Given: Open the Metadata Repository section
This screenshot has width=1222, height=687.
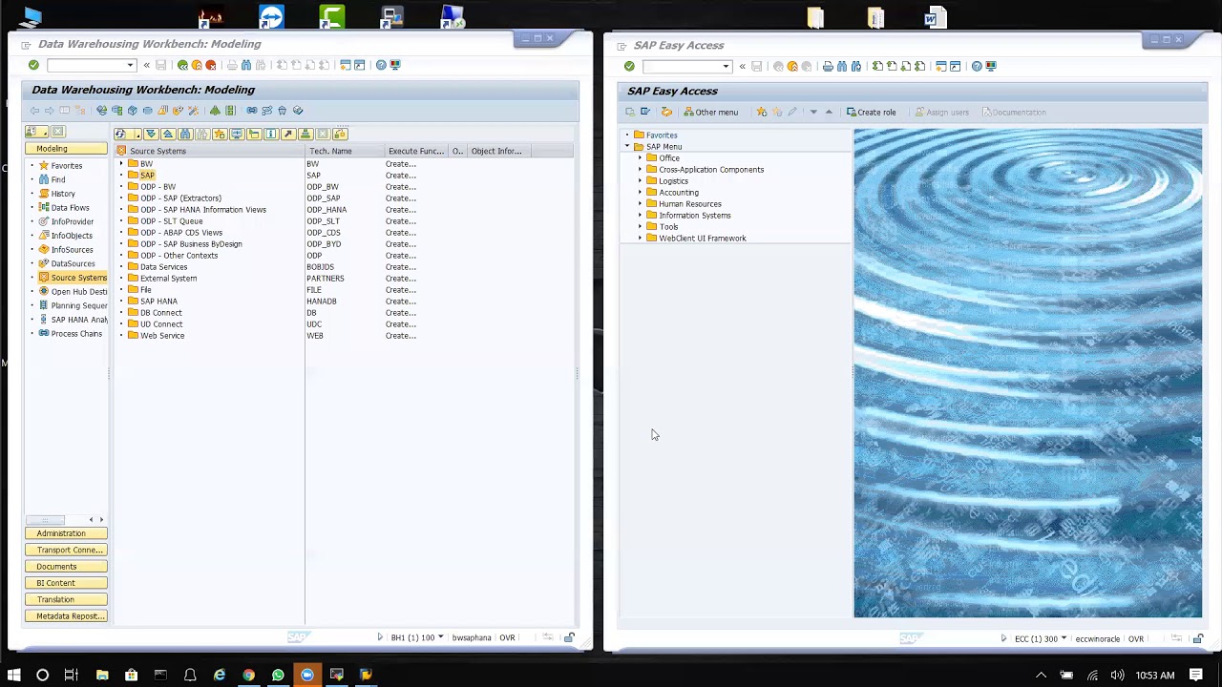Looking at the screenshot, I should click(66, 616).
